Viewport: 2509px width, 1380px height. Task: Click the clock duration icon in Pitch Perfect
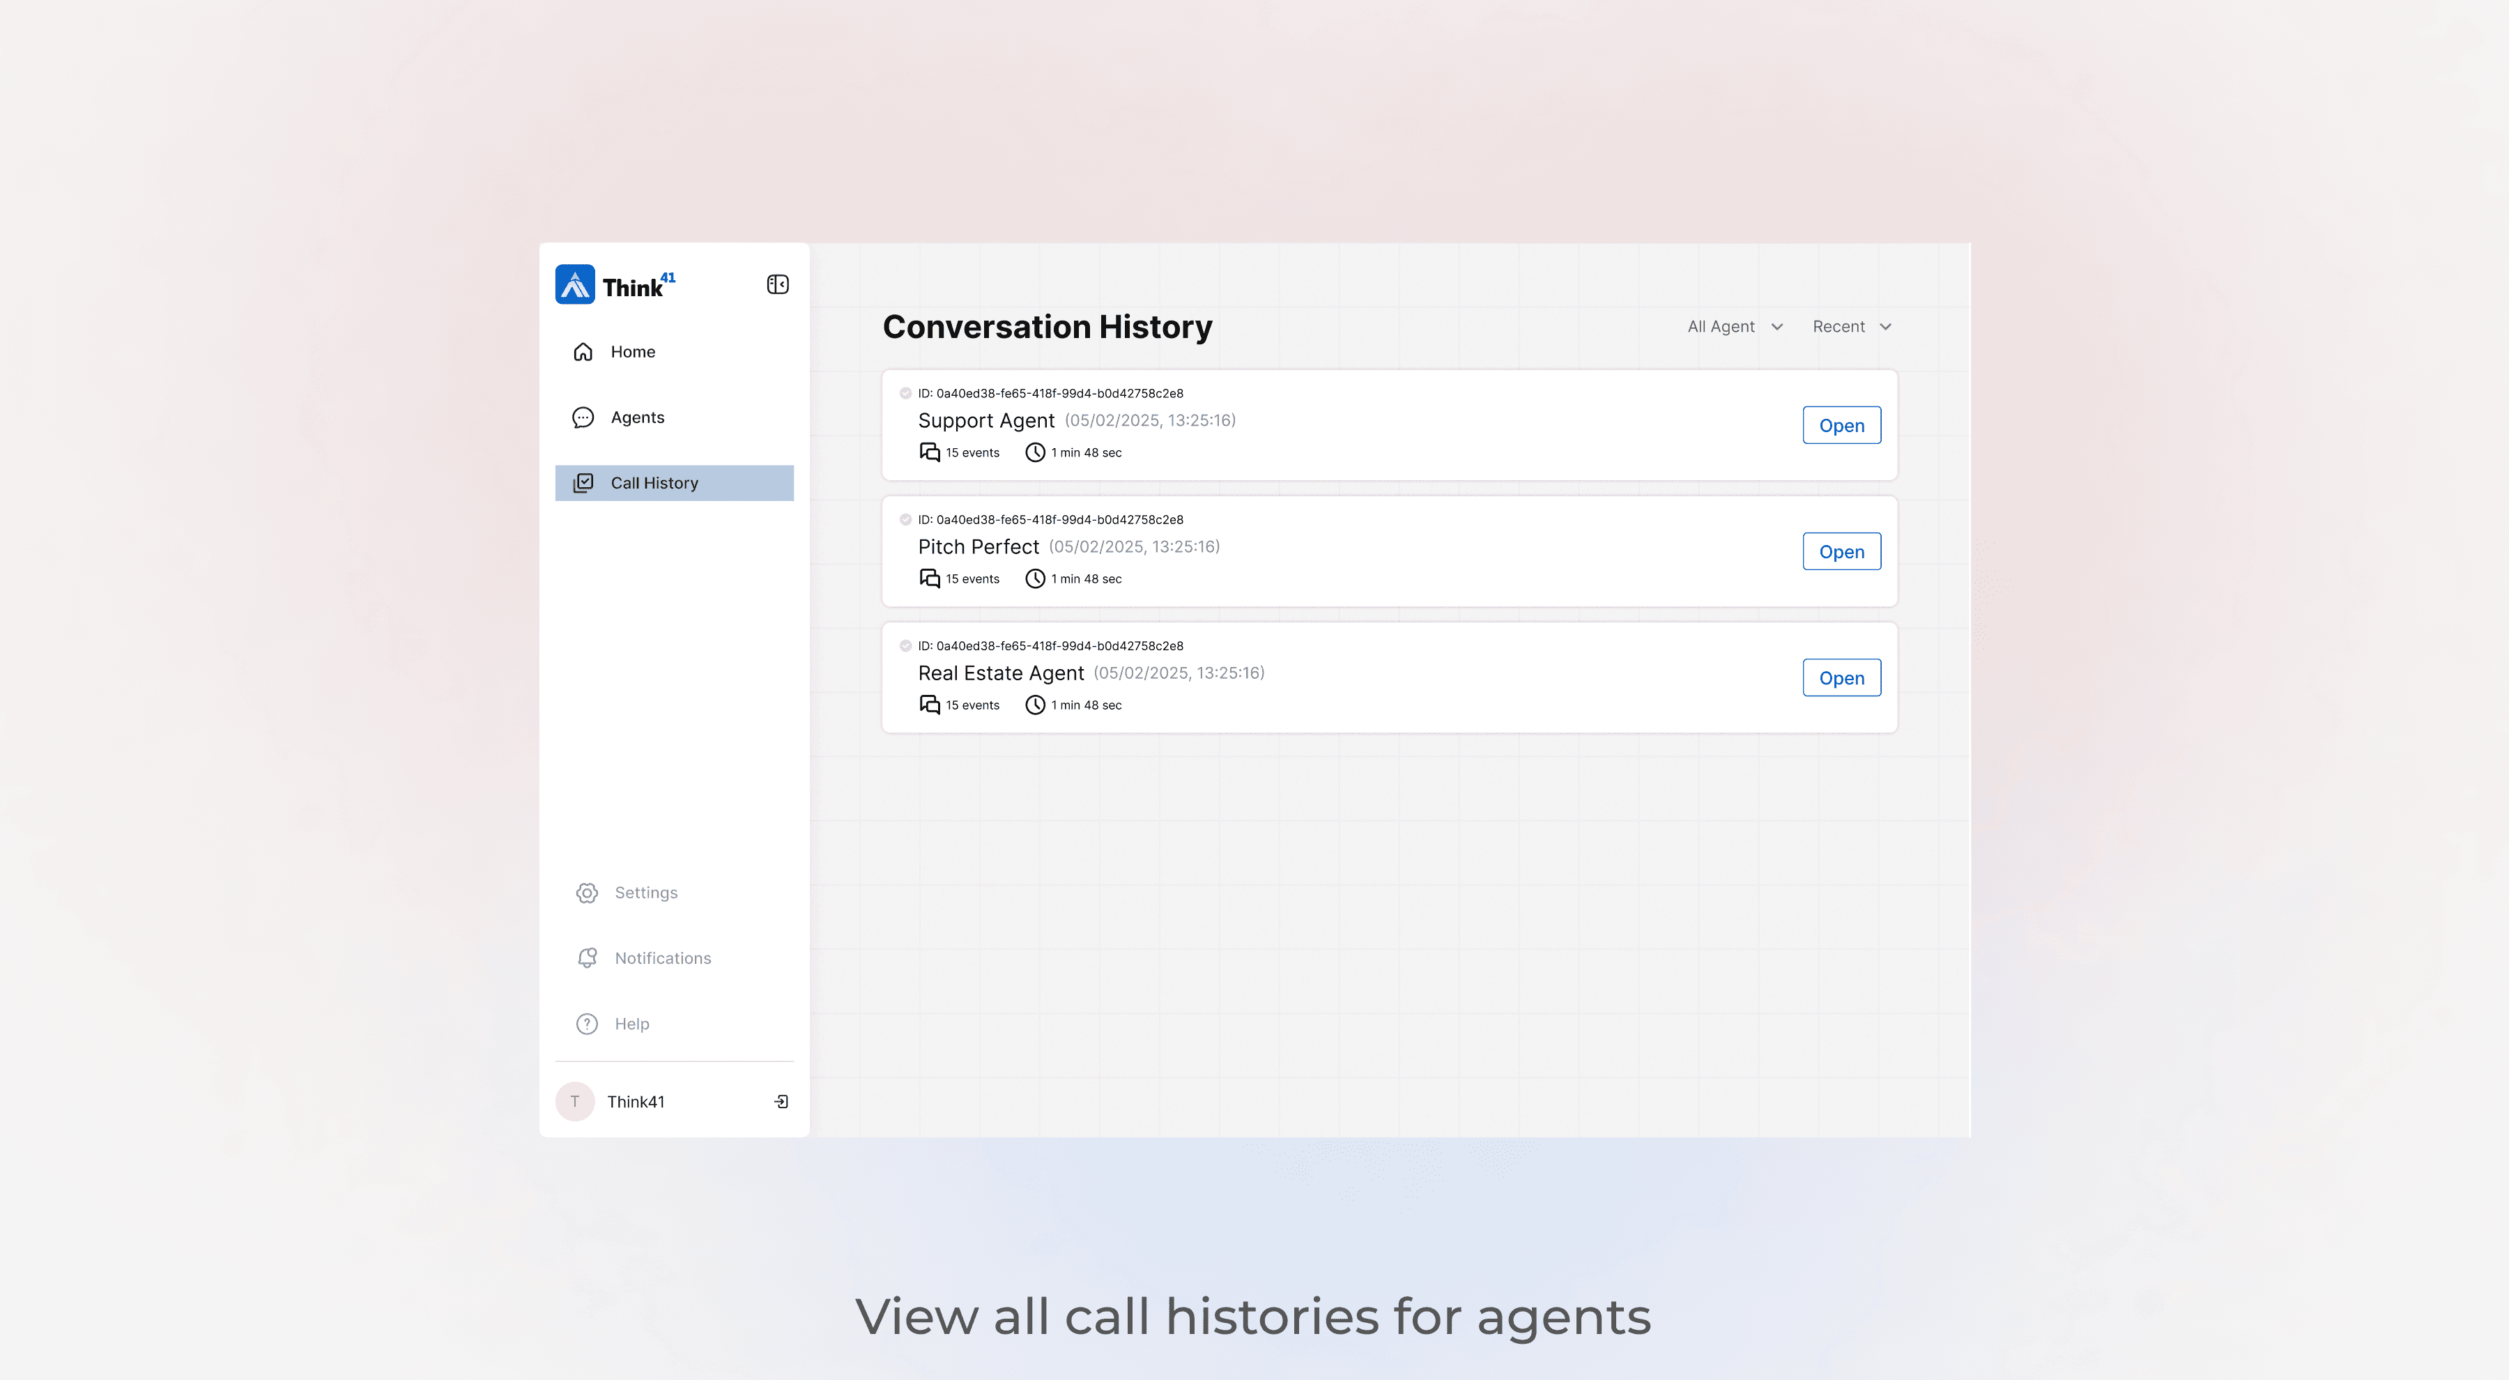[x=1034, y=578]
